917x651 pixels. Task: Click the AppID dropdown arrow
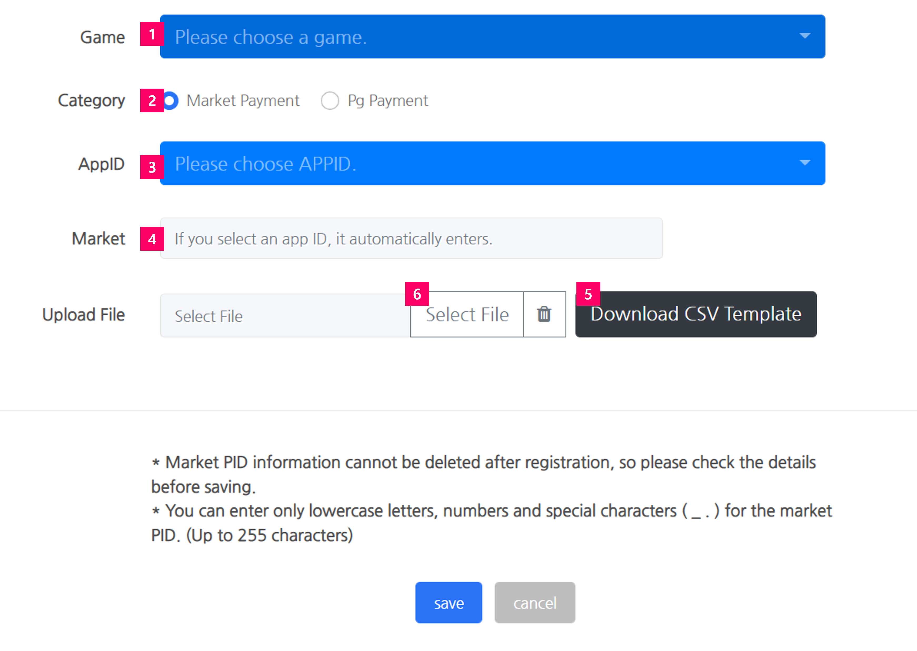(x=804, y=163)
